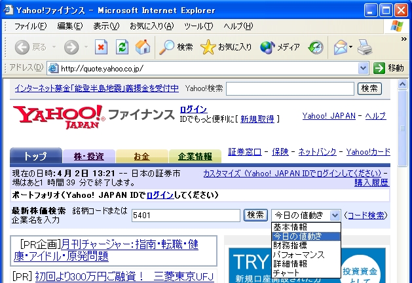Open the お気に入り(A) menu

151,26
